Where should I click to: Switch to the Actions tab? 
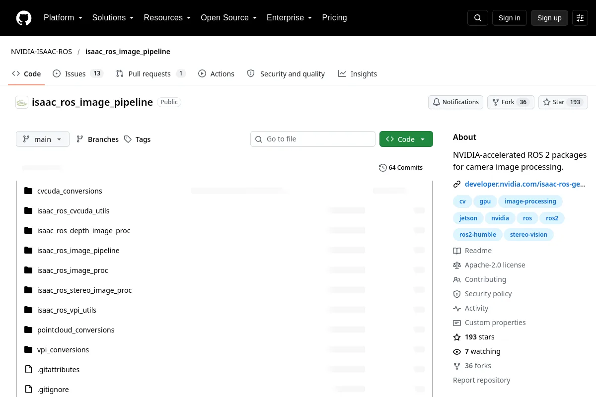pos(216,74)
